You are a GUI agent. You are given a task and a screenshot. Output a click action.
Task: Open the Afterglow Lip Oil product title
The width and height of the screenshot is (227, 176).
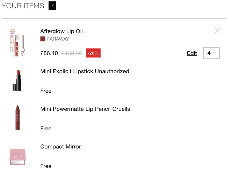(x=61, y=31)
